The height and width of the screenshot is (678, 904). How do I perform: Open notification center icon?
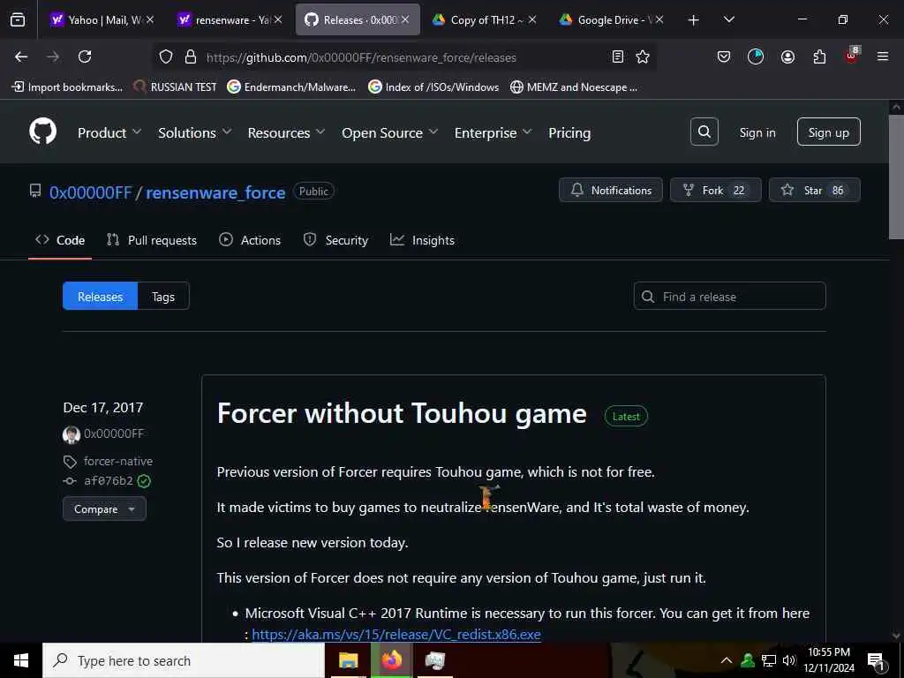(x=876, y=661)
